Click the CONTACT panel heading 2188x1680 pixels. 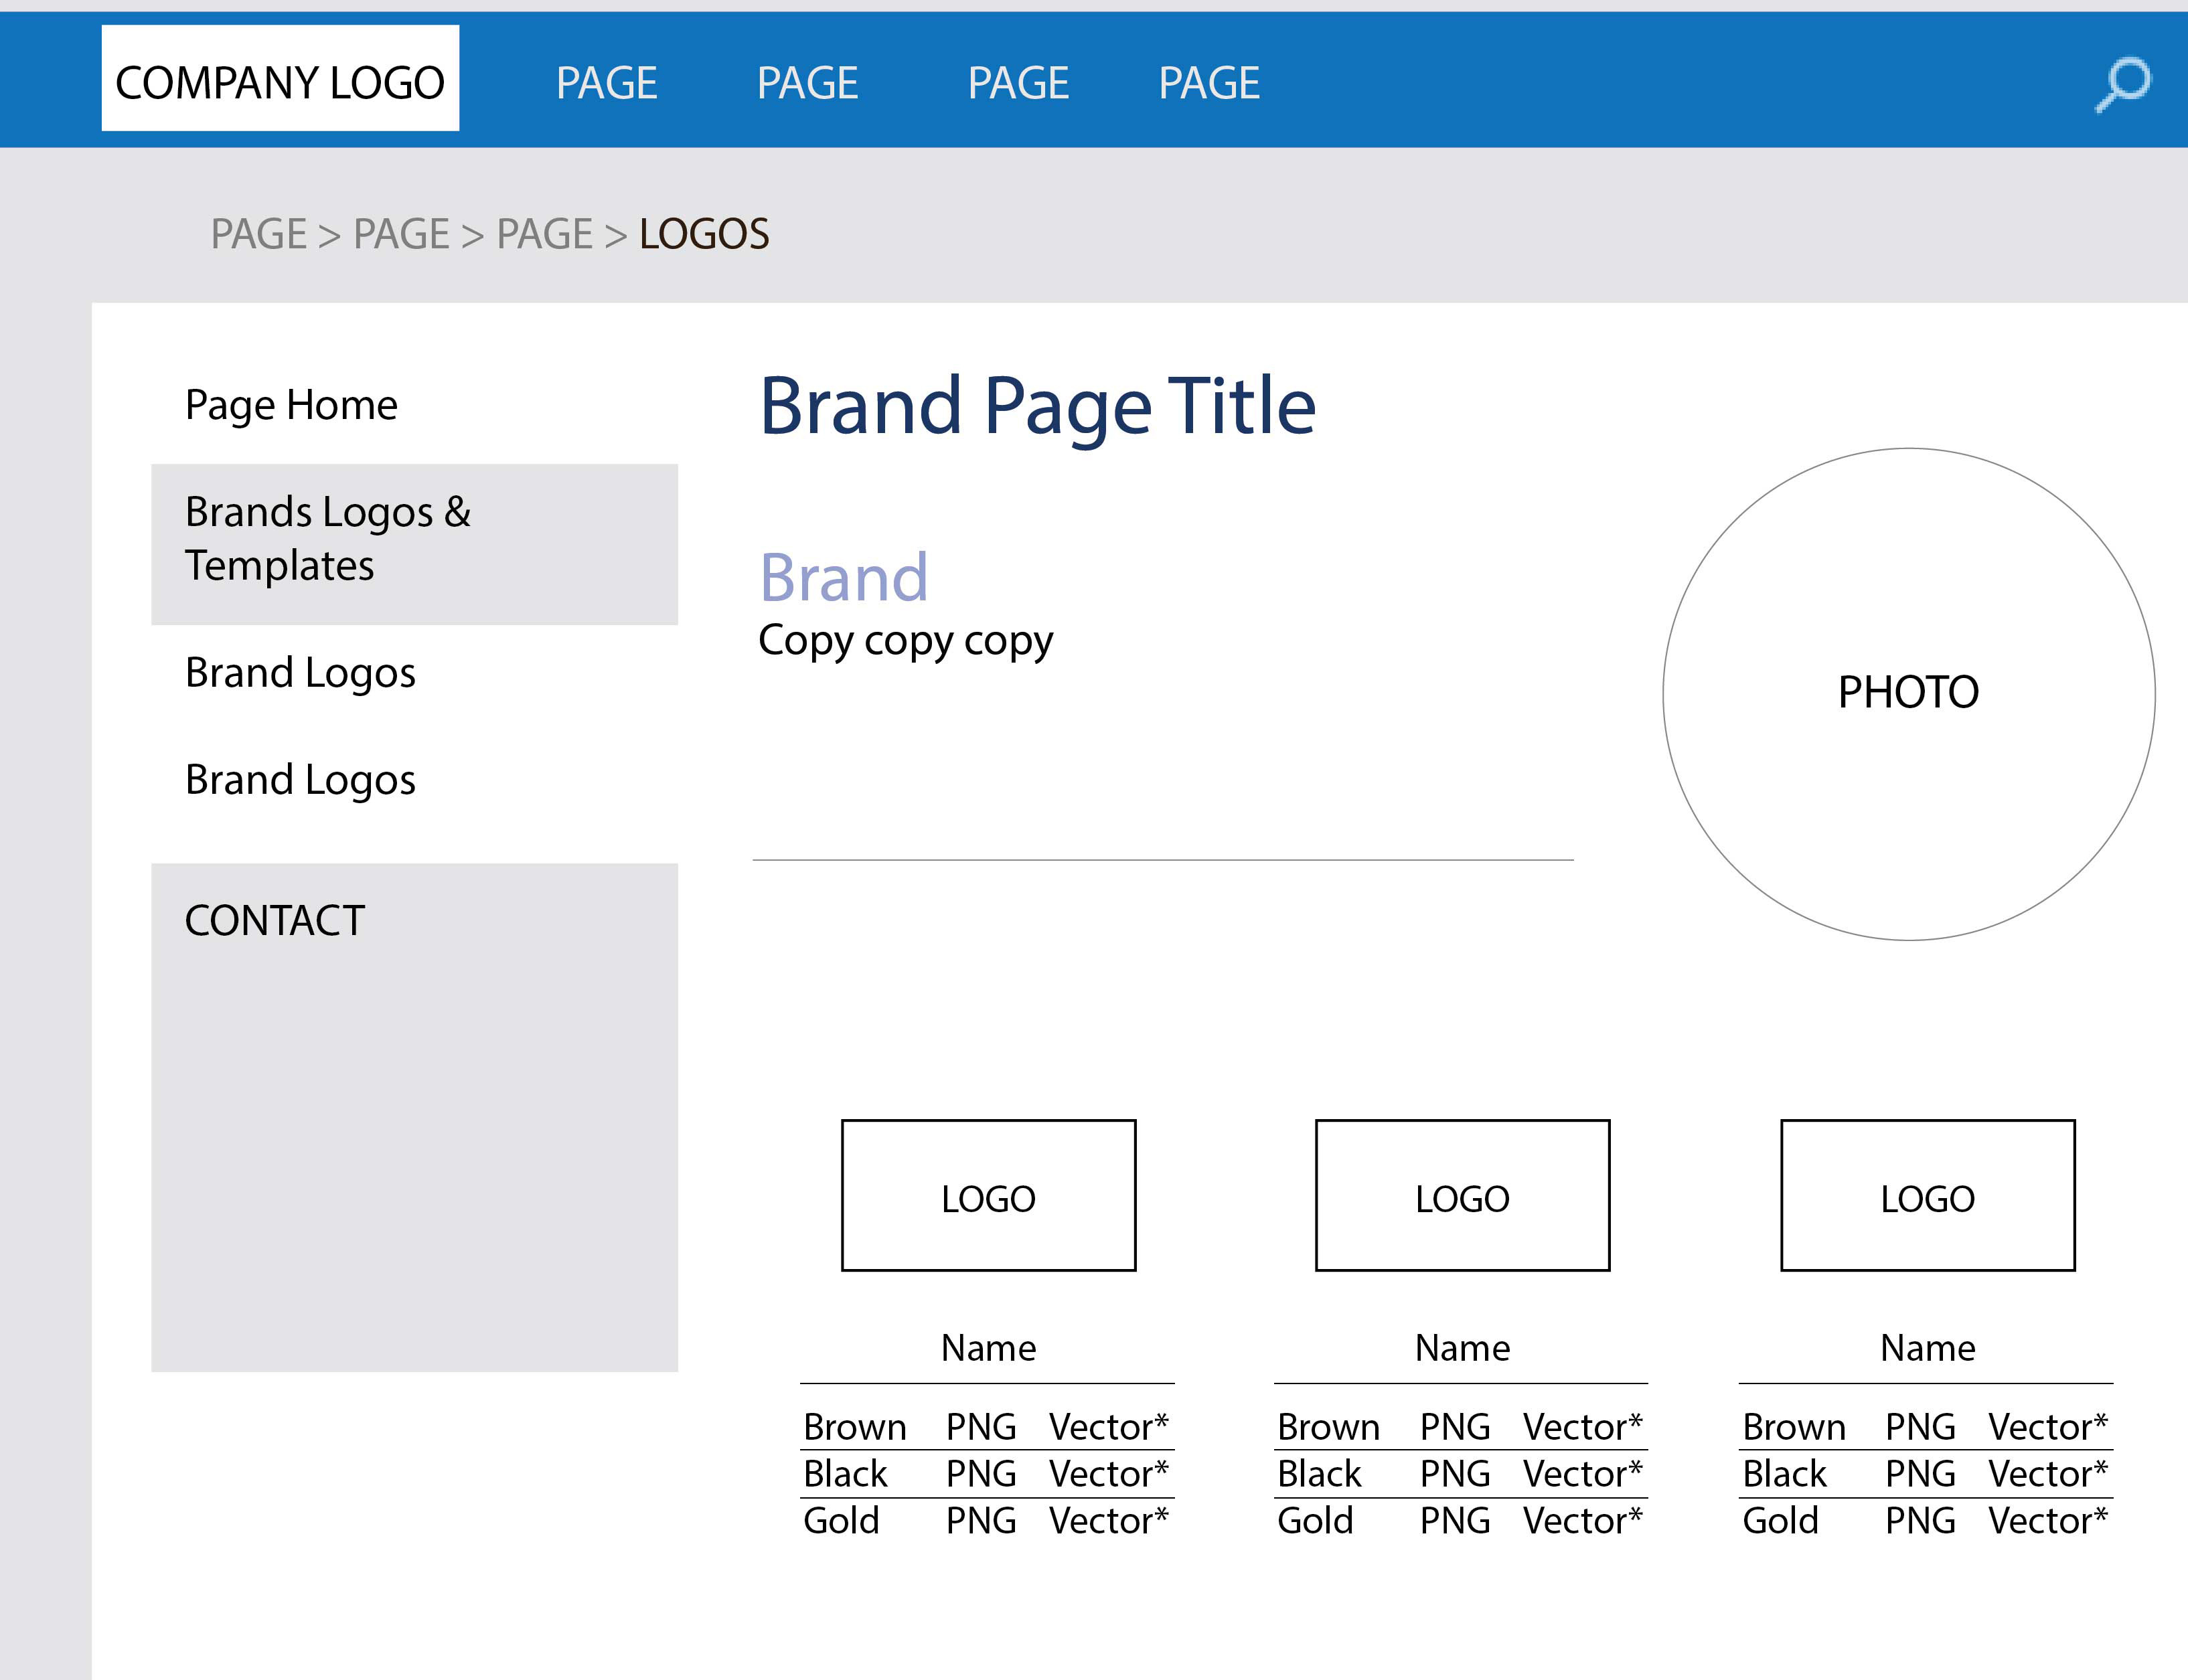(x=275, y=920)
